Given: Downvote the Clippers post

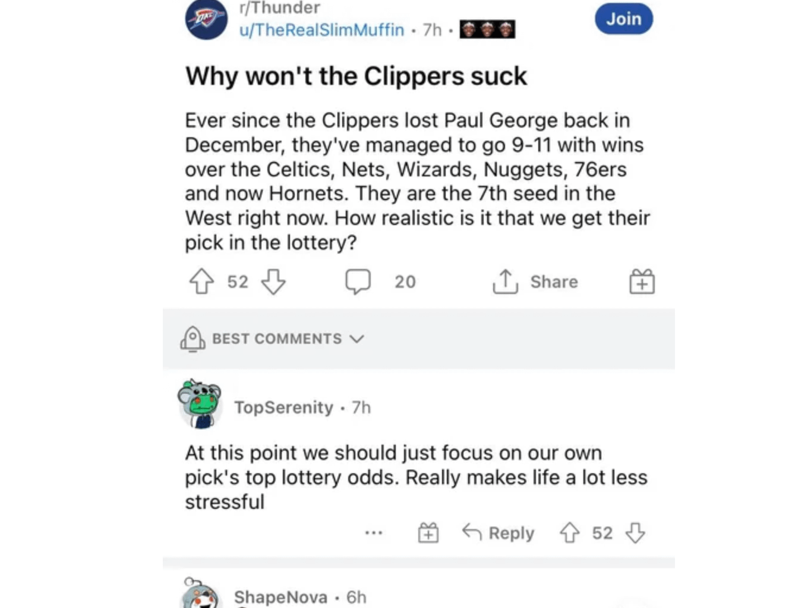Looking at the screenshot, I should pos(273,281).
